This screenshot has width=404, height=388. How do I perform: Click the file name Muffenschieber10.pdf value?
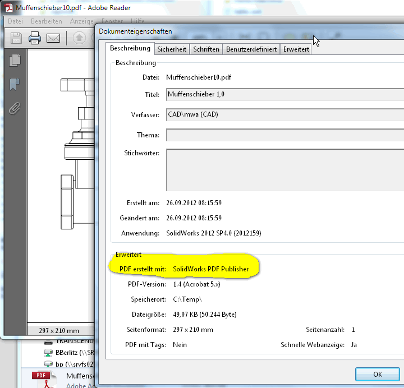click(199, 77)
